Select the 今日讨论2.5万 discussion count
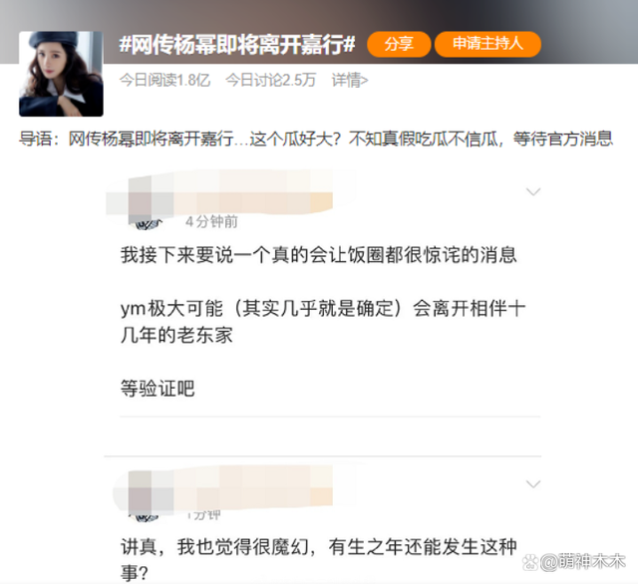This screenshot has width=638, height=584. pos(270,80)
